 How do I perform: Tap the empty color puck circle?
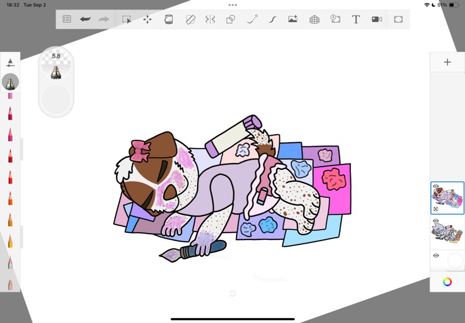(56, 99)
